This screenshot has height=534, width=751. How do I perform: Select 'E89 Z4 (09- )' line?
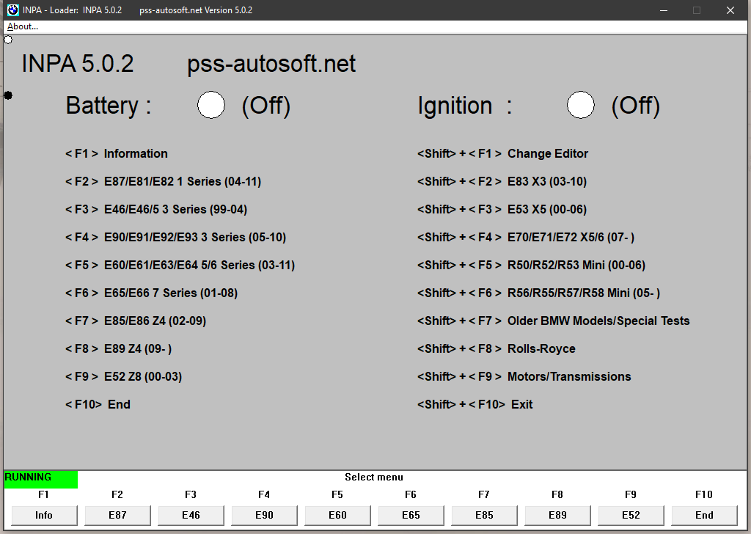pos(118,348)
